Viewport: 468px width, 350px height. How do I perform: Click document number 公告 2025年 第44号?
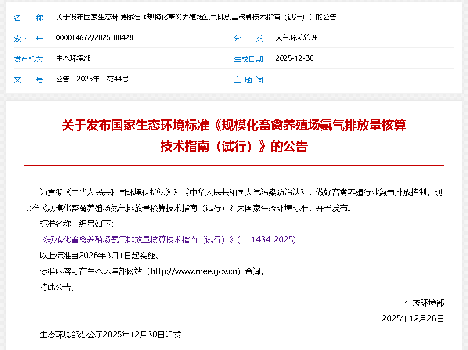click(92, 79)
